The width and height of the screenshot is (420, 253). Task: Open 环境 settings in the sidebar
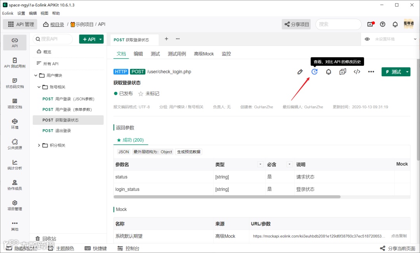click(15, 124)
